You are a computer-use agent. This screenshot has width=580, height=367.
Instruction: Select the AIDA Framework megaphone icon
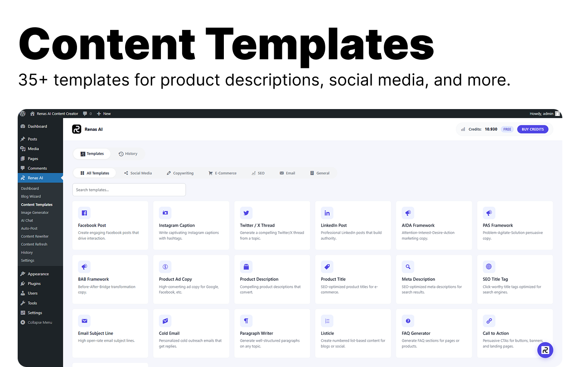point(408,213)
